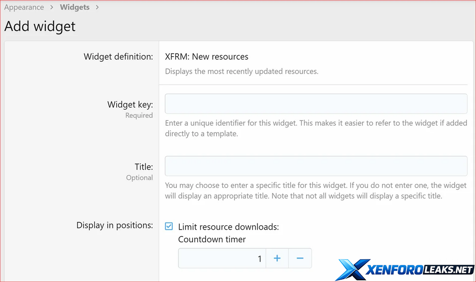Click the countdown timer number field
The height and width of the screenshot is (282, 476).
pos(221,259)
